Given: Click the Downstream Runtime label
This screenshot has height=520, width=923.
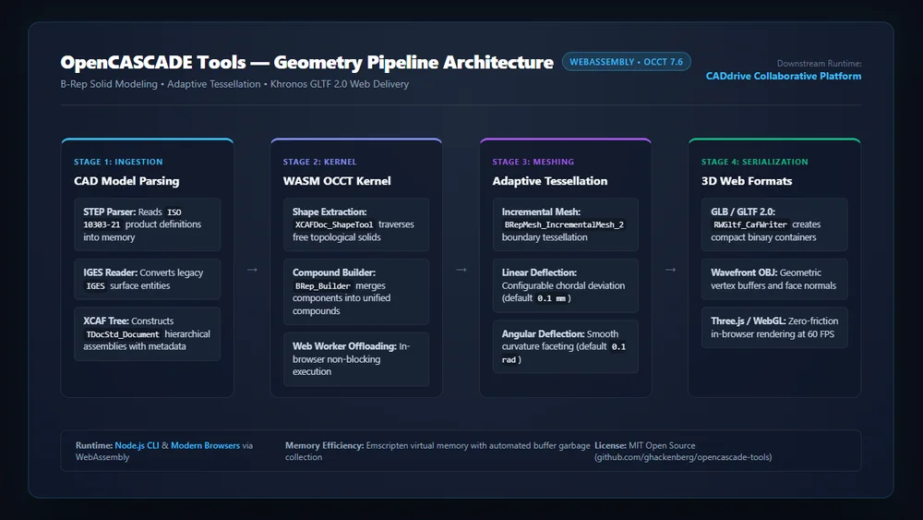Looking at the screenshot, I should point(819,63).
